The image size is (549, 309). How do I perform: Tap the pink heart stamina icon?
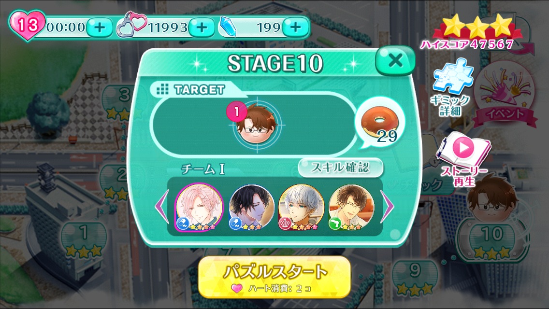(28, 25)
